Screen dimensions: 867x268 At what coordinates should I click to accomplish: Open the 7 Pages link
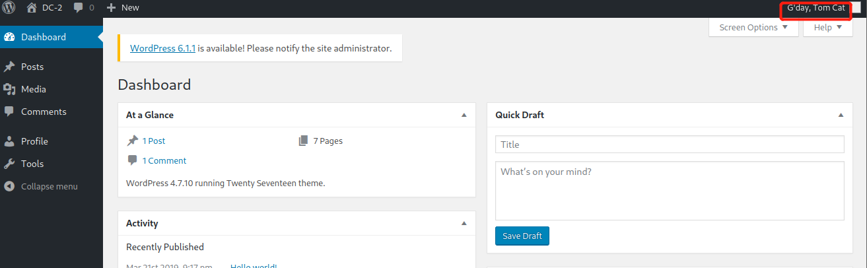point(328,141)
